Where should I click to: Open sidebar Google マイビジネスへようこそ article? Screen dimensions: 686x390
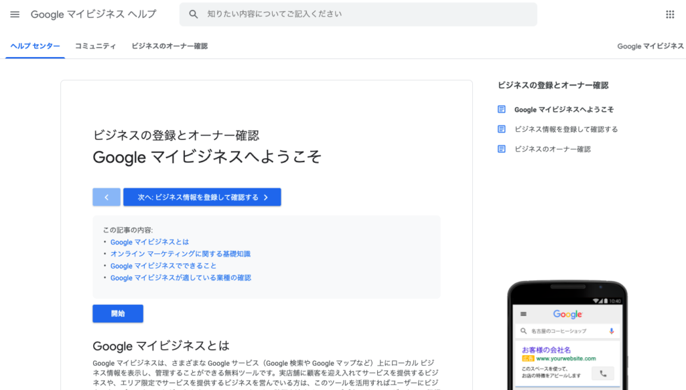tap(564, 109)
